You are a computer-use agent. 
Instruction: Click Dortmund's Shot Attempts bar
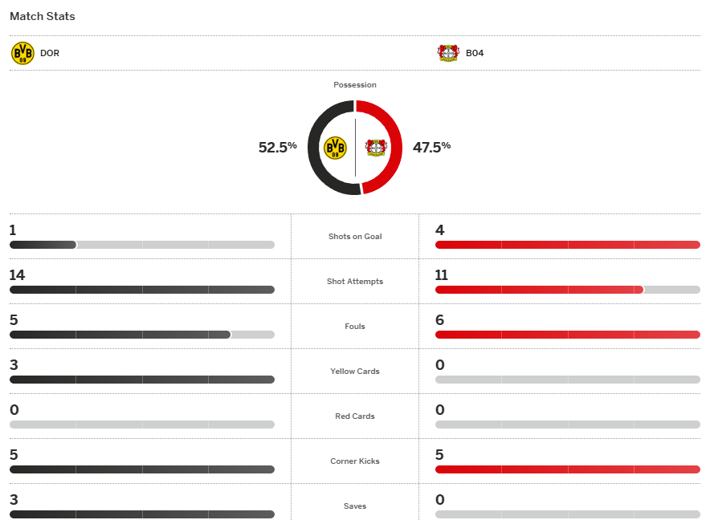point(142,290)
